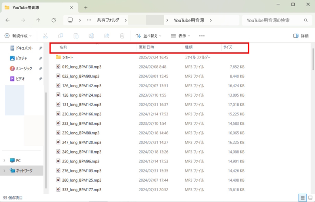Refresh the current folder view

coord(53,20)
